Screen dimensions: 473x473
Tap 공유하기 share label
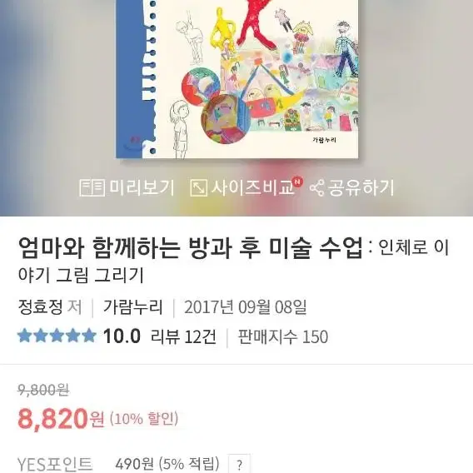[x=361, y=187]
